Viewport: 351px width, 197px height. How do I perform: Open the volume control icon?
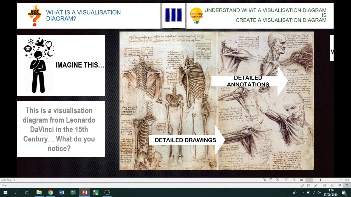319,193
